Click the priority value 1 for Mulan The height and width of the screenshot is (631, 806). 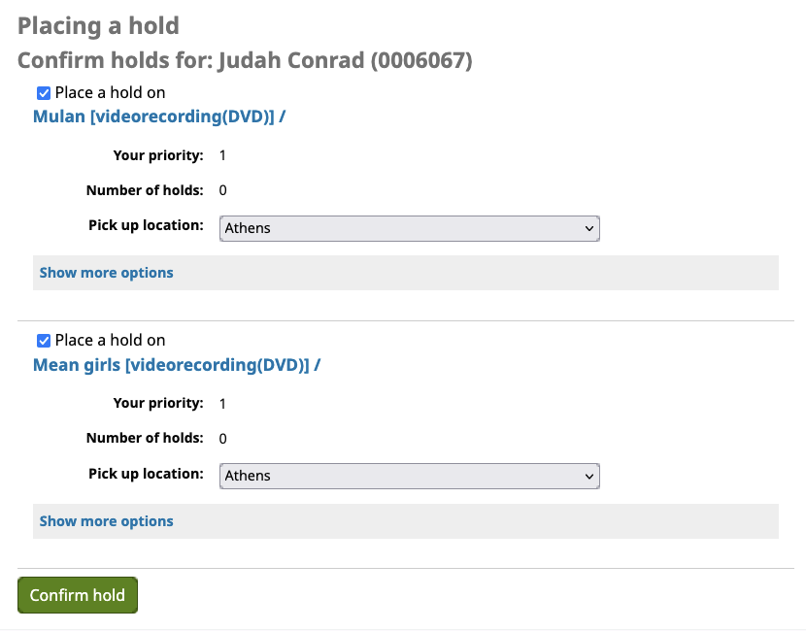pos(222,155)
